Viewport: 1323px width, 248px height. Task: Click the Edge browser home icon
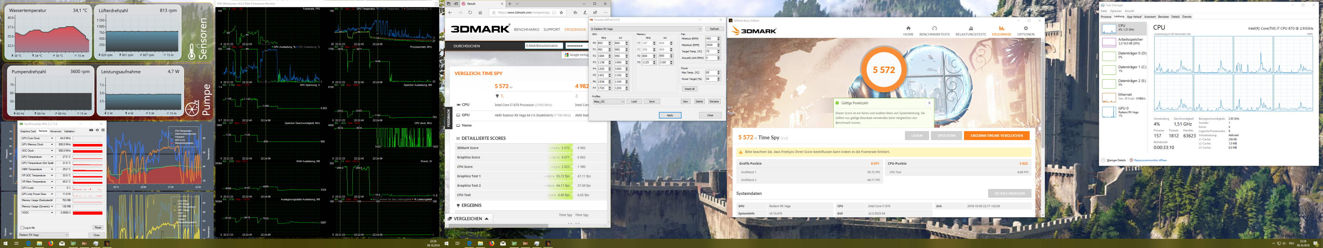coord(480,12)
